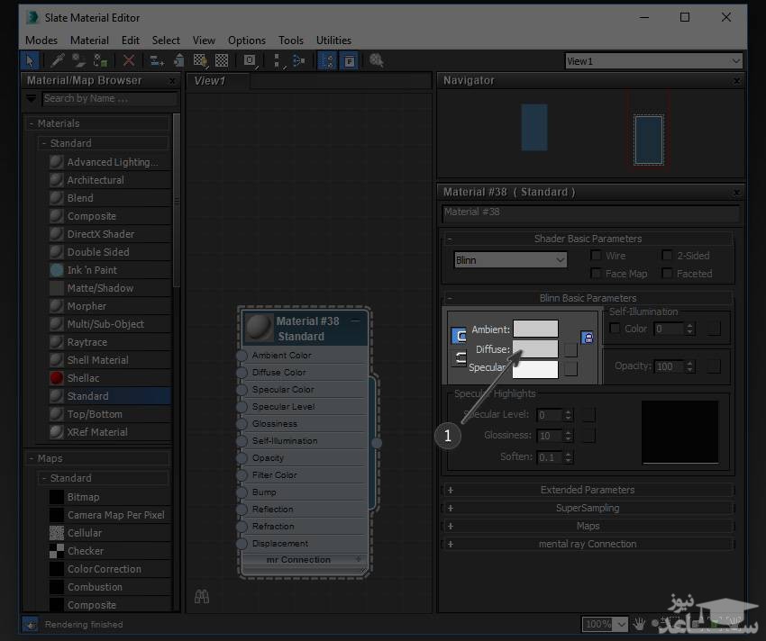Open the View1 view selector dropdown
Image resolution: width=766 pixels, height=641 pixels.
[x=653, y=61]
